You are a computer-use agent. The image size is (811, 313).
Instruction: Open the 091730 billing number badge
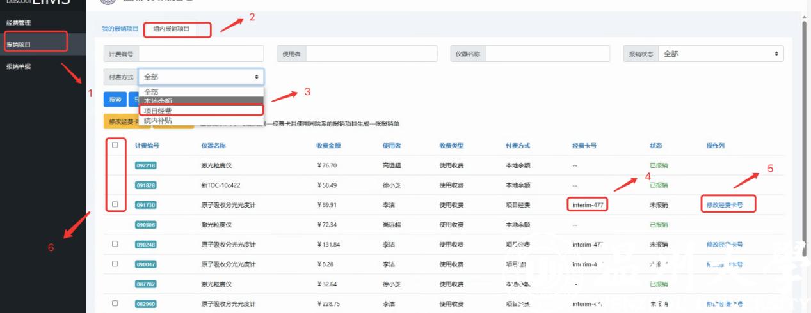pyautogui.click(x=145, y=205)
